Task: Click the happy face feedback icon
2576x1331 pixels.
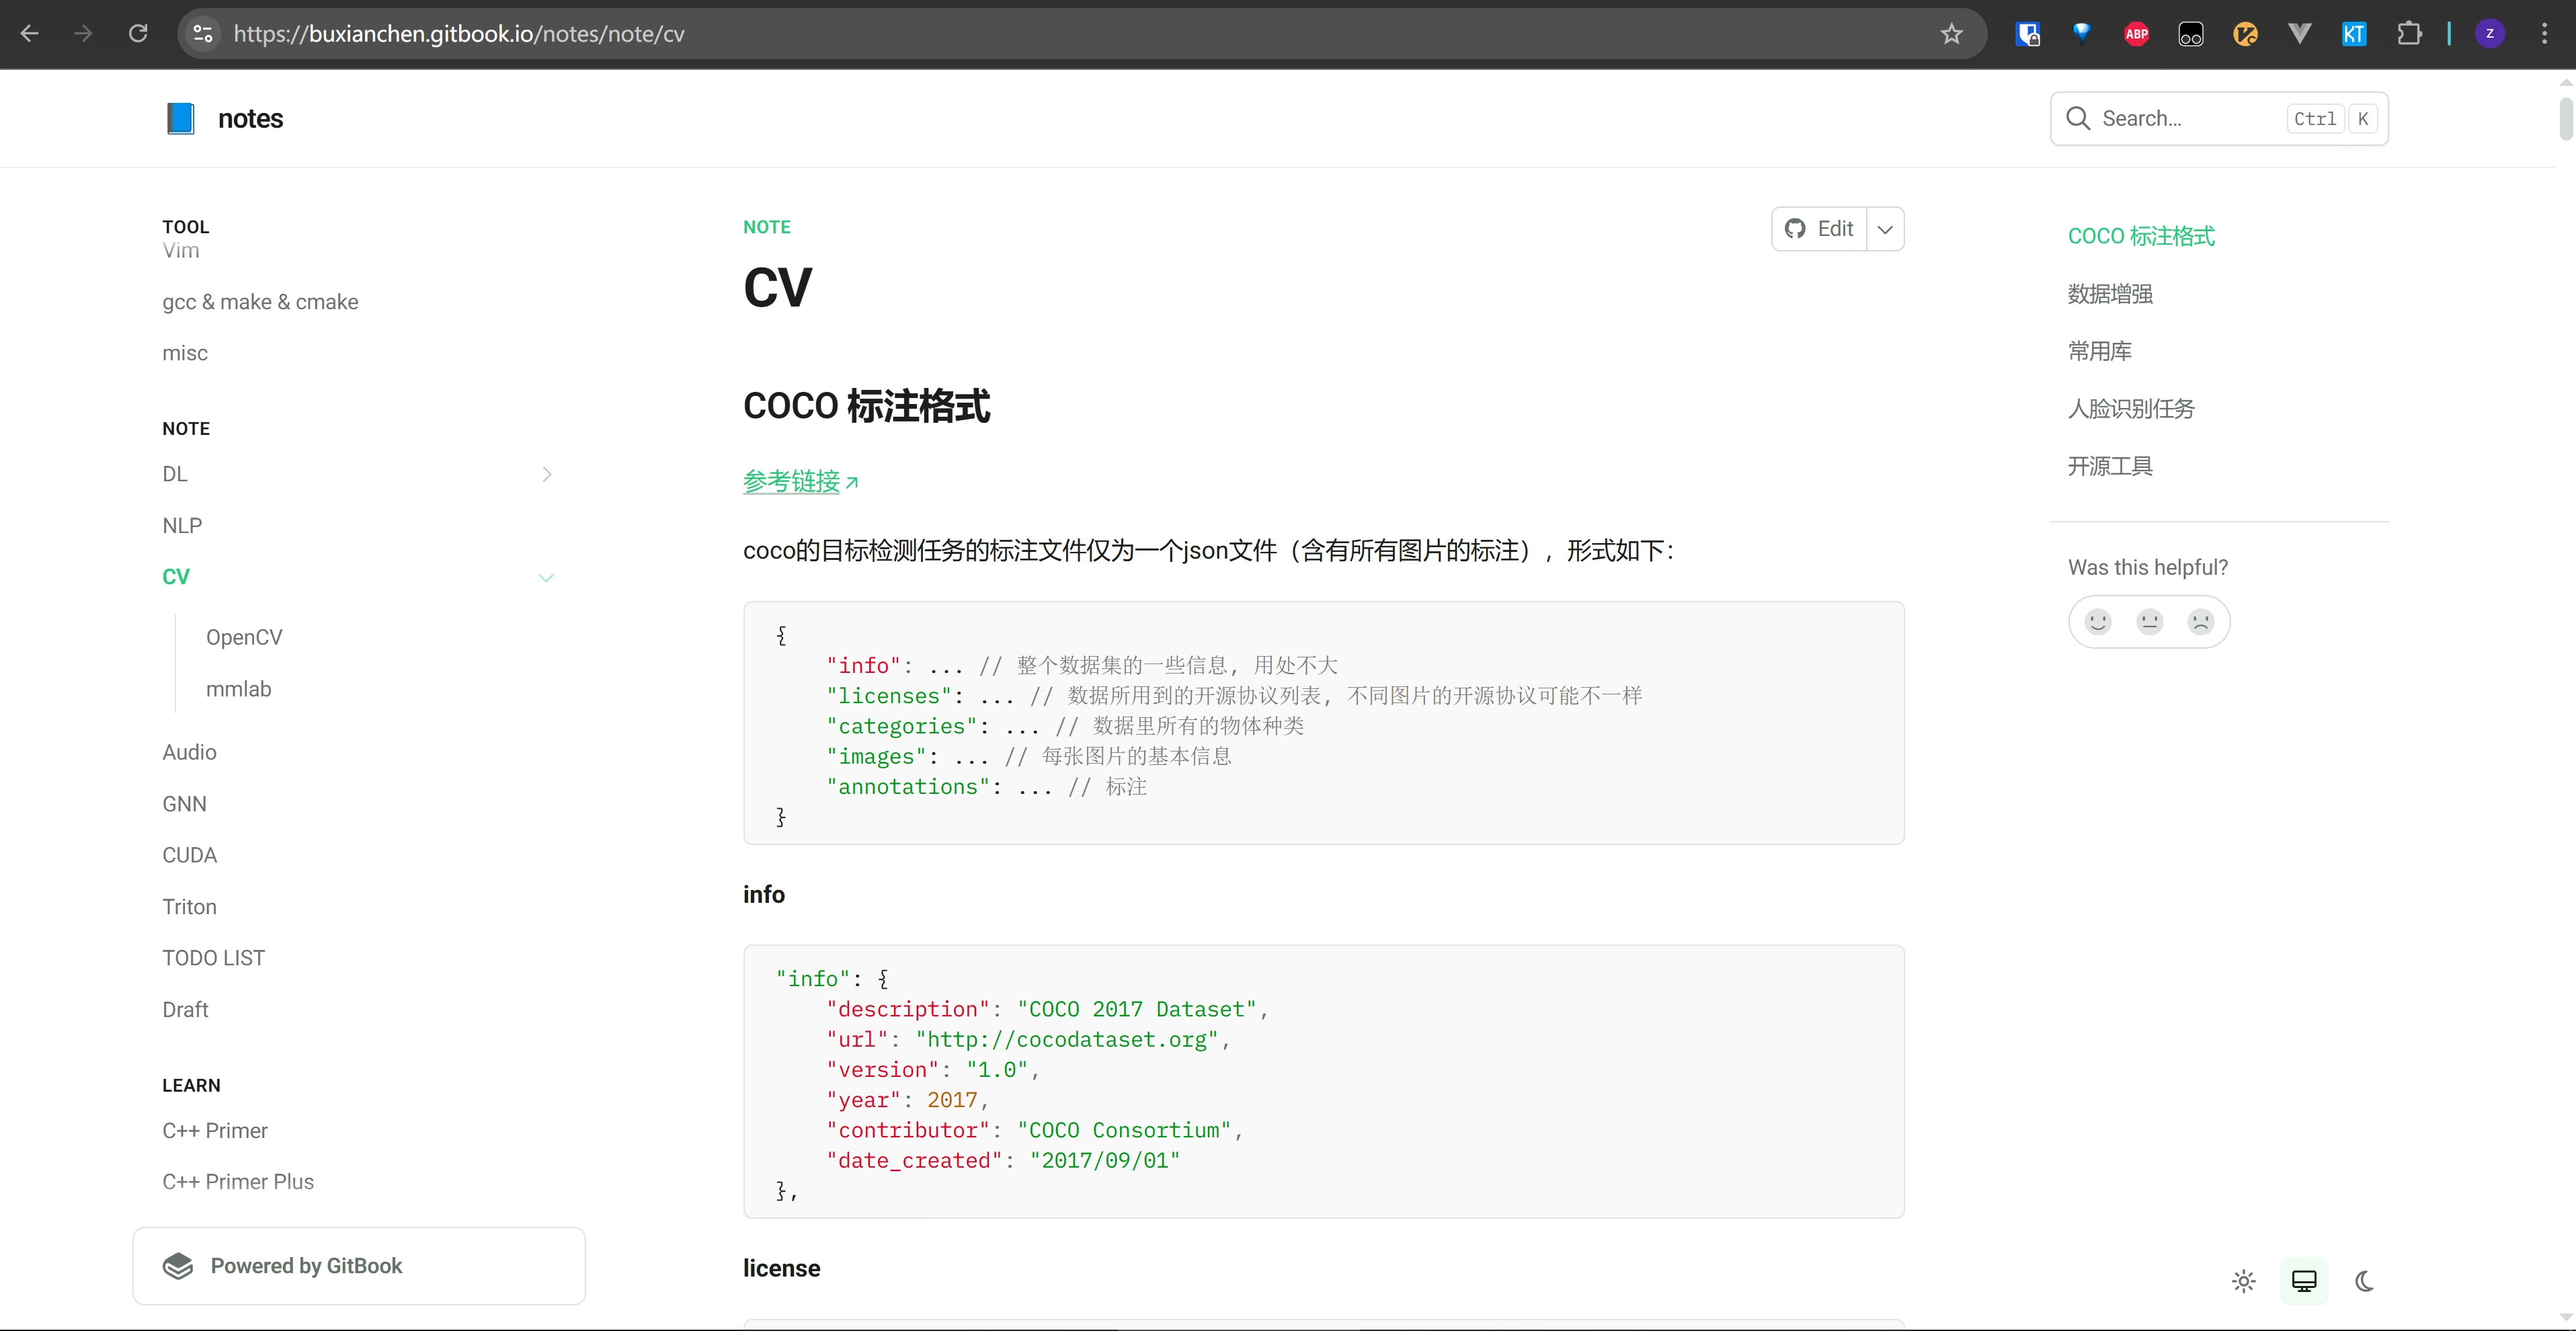Action: tap(2097, 622)
